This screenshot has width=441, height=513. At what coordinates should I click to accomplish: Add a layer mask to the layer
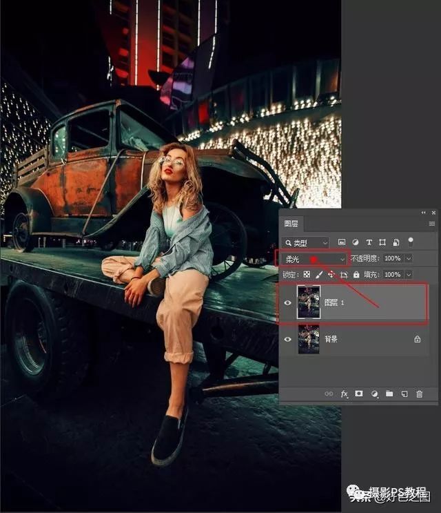coord(359,394)
